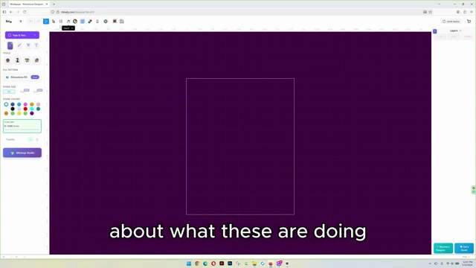Select the Hand pan tool
Viewport: 476px width, 268px height.
click(68, 22)
